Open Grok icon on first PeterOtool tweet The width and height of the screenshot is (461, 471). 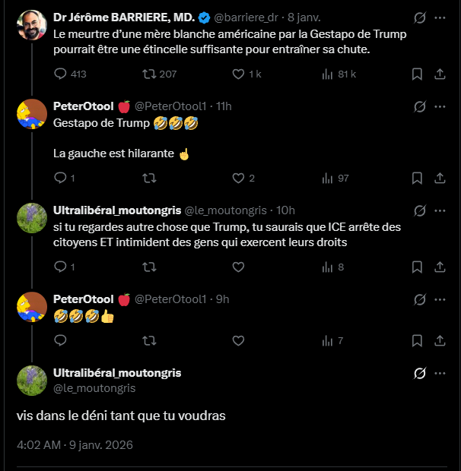(x=419, y=106)
